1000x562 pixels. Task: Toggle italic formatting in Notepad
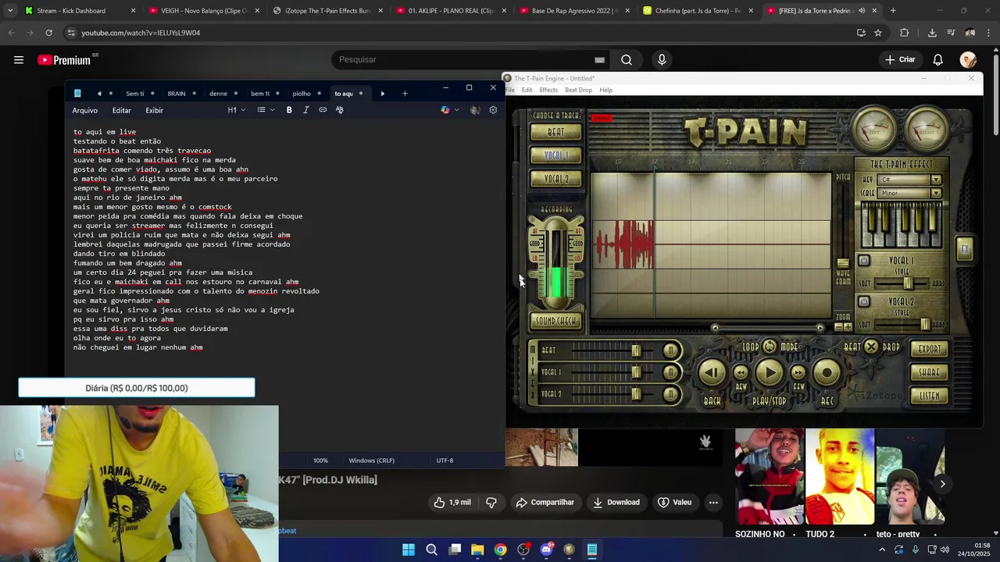(305, 110)
